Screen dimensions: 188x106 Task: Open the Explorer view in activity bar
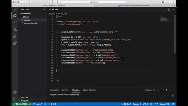coord(15,16)
